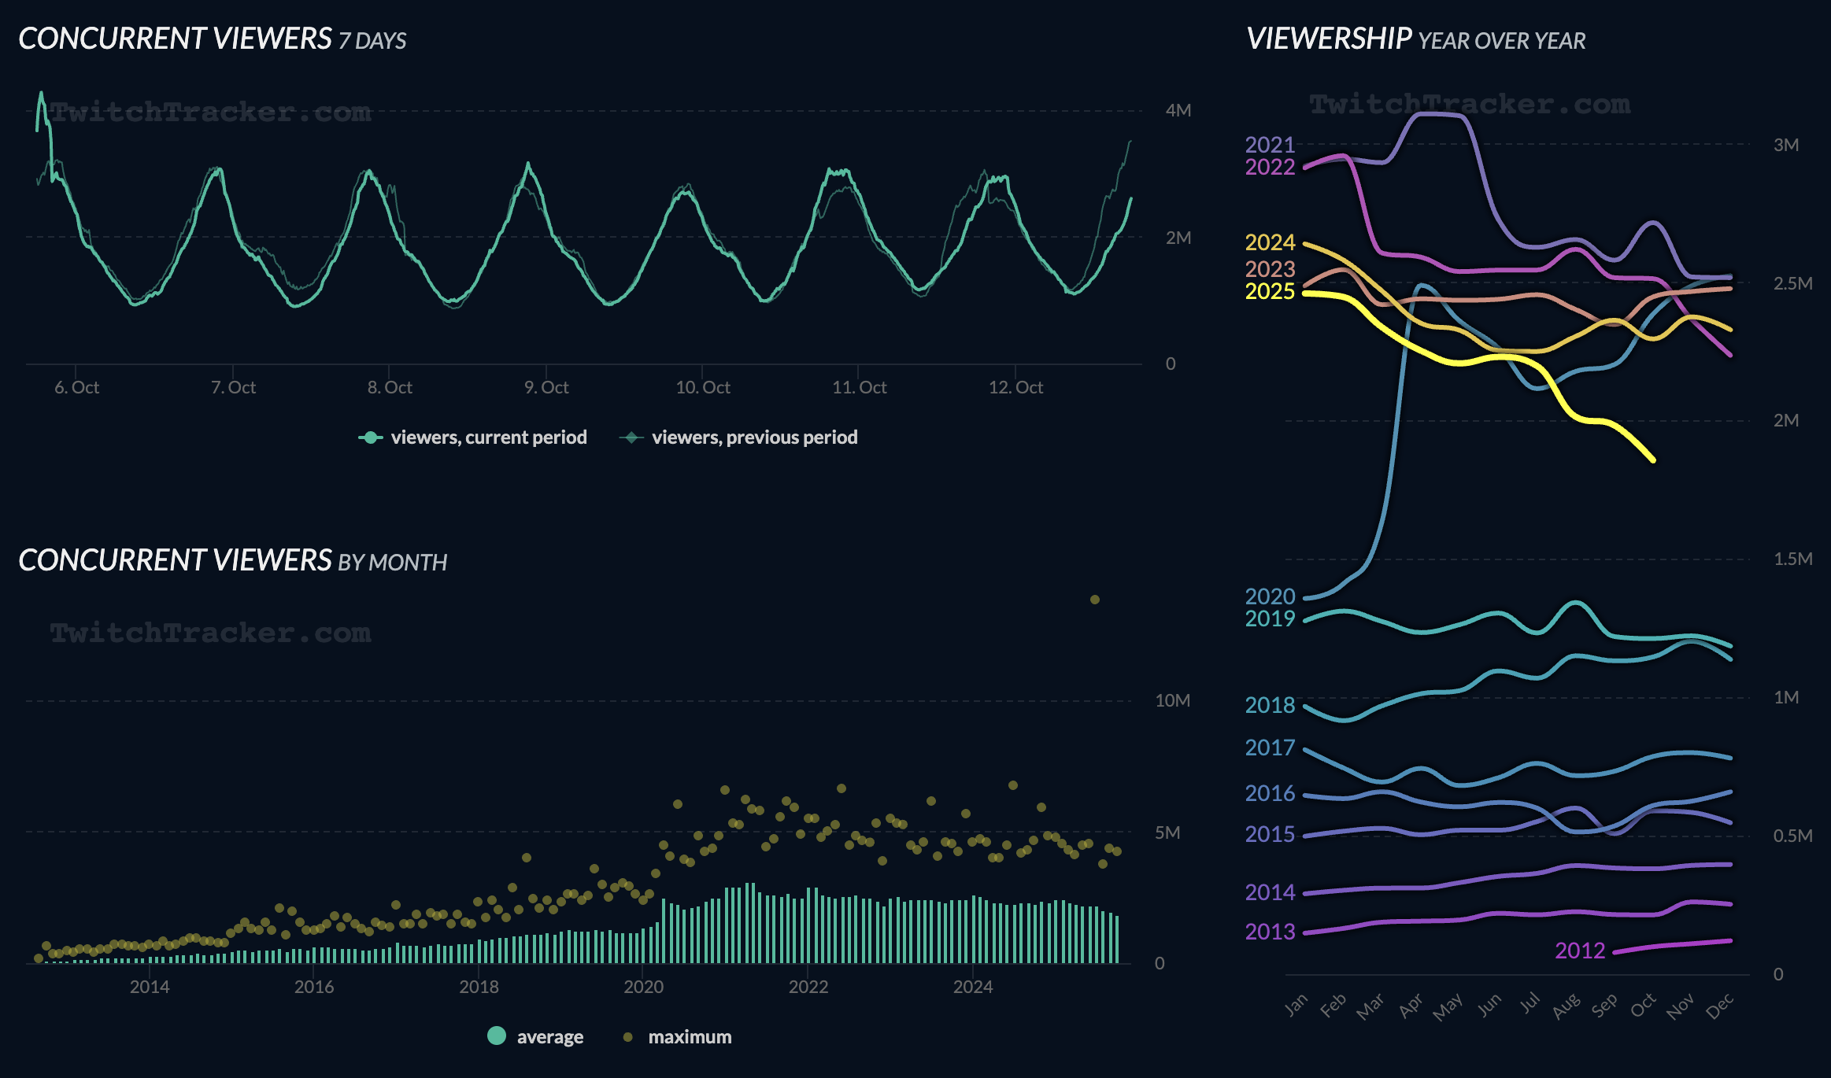Toggle the 'average' legend series
Image resolution: width=1831 pixels, height=1078 pixels.
pos(549,1037)
